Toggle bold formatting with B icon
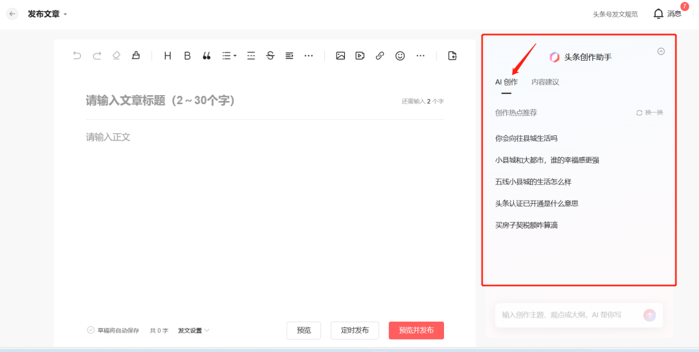Image resolution: width=699 pixels, height=352 pixels. (187, 56)
